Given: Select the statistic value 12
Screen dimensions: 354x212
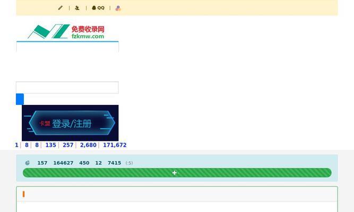Looking at the screenshot, I should coord(98,163).
